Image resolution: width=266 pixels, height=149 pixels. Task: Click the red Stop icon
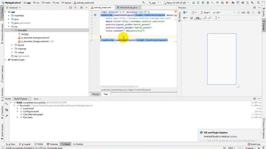227,3
